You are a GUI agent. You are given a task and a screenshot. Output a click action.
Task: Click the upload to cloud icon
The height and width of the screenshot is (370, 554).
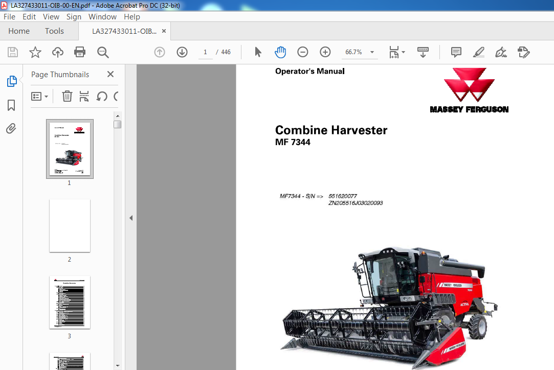click(x=58, y=52)
